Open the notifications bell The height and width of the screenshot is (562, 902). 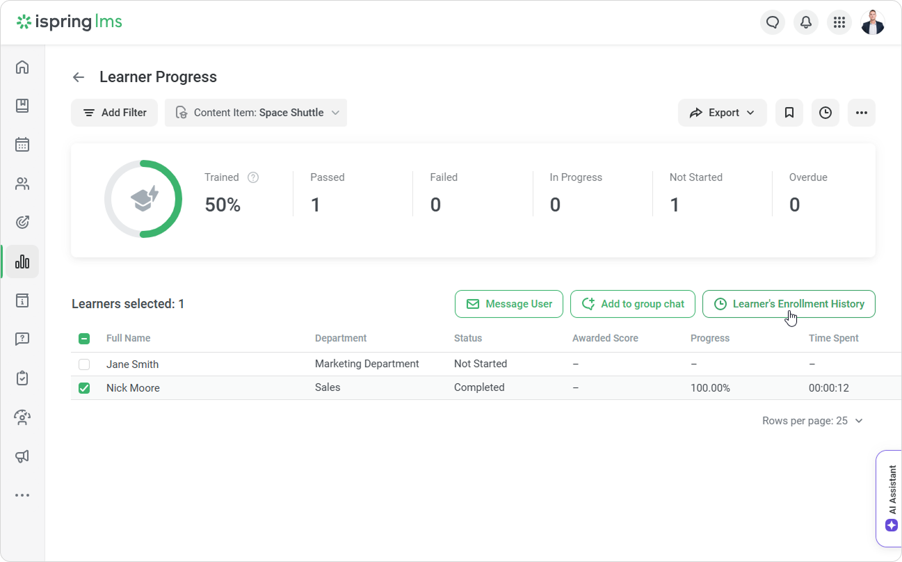tap(806, 22)
